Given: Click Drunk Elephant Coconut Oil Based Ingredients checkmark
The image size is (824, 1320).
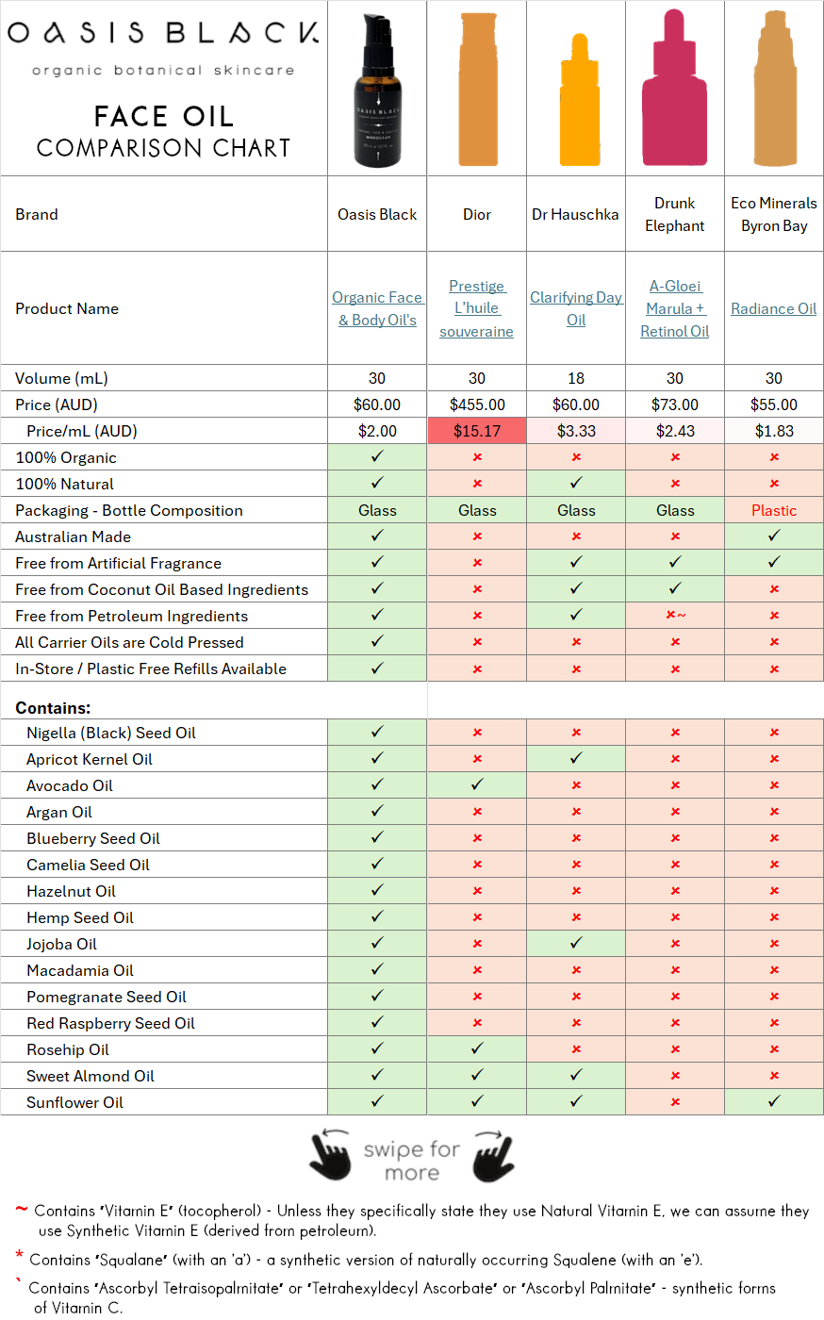Looking at the screenshot, I should (x=675, y=588).
